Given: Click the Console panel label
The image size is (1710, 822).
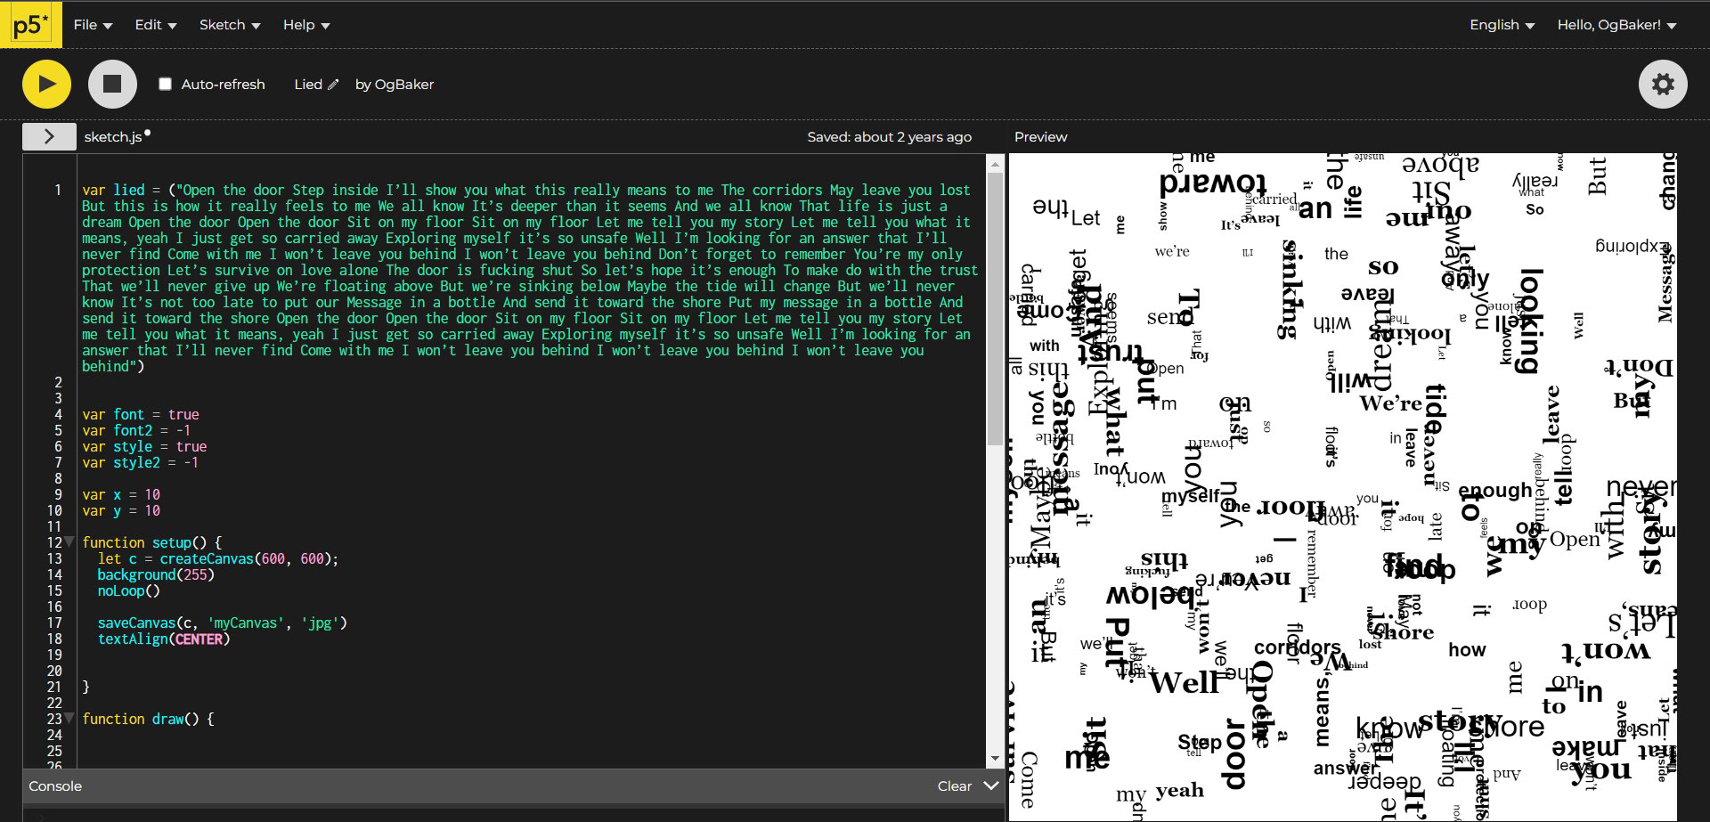Looking at the screenshot, I should coord(55,786).
